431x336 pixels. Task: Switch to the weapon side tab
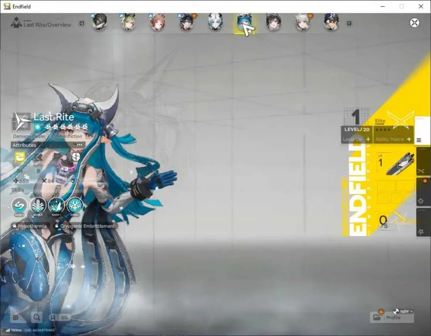tap(423, 162)
